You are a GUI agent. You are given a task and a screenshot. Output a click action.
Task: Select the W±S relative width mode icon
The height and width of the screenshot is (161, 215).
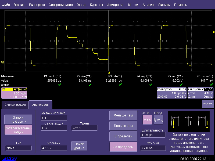coord(147,119)
